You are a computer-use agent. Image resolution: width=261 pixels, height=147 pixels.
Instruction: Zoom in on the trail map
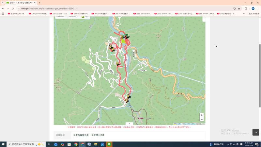[x=202, y=115]
